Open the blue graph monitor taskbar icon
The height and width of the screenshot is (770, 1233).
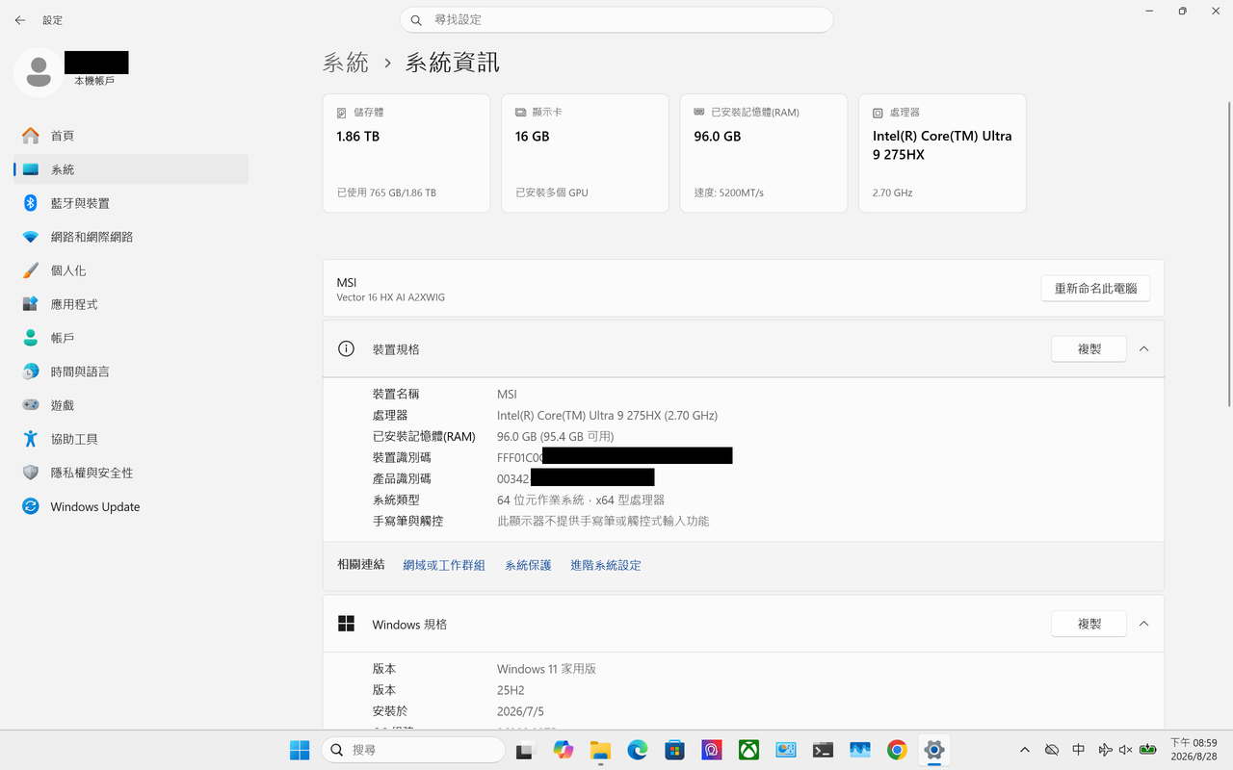860,750
